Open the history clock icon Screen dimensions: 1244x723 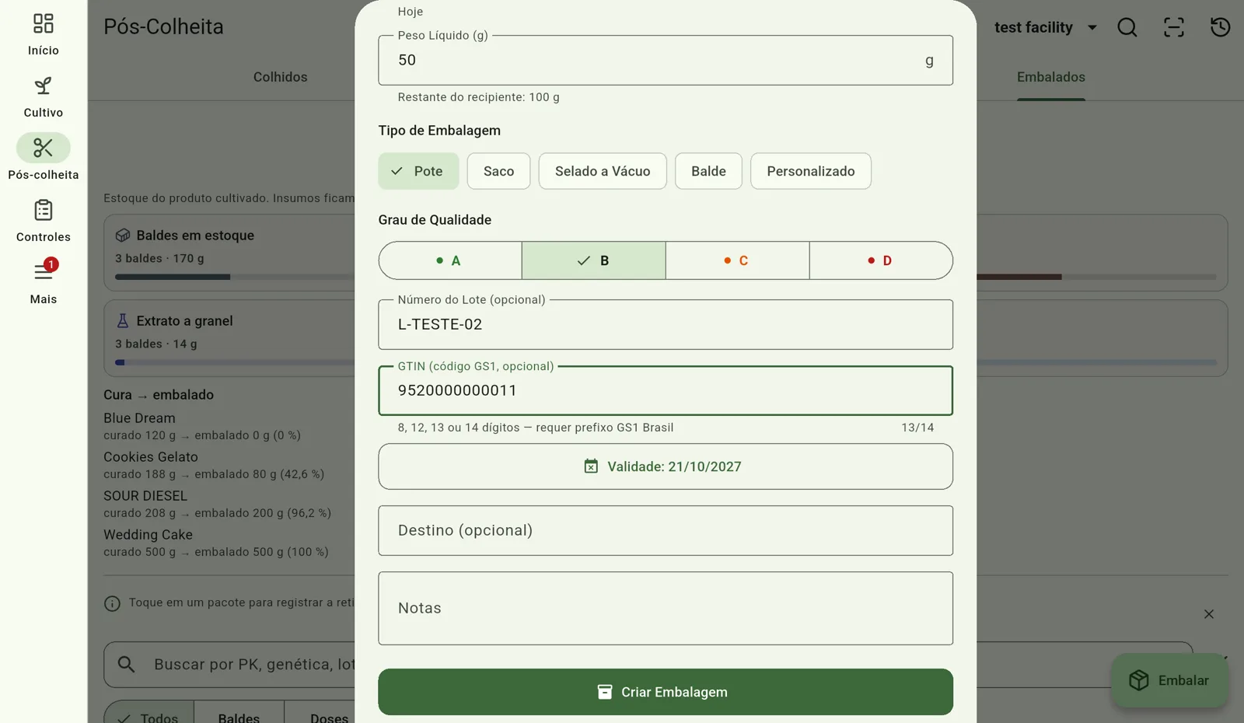(1221, 27)
